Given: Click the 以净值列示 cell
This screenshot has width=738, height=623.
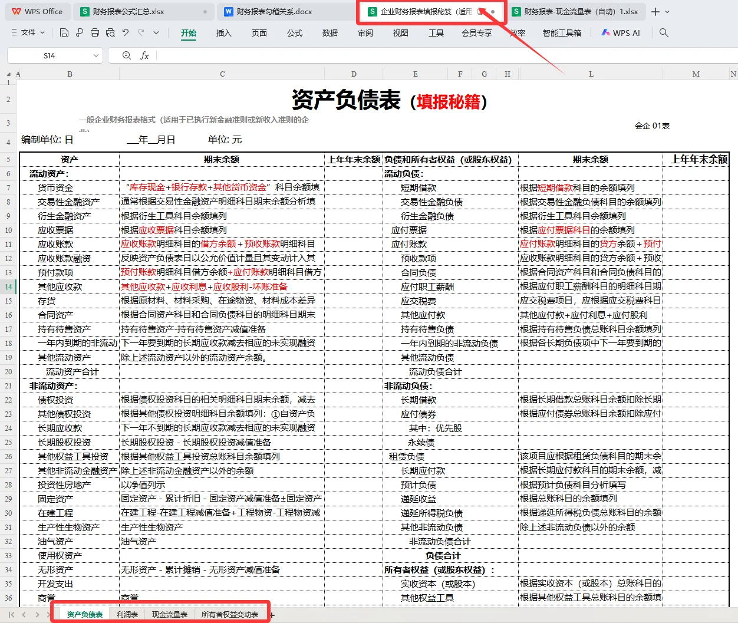Looking at the screenshot, I should coord(222,484).
